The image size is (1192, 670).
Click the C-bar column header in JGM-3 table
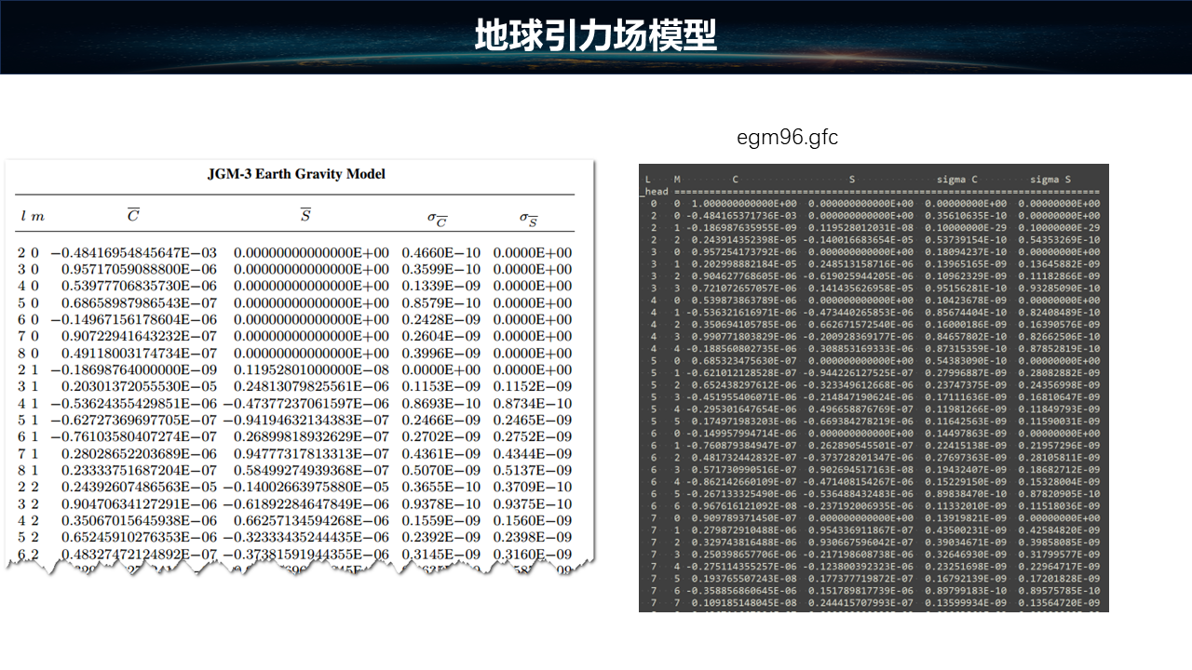(134, 216)
